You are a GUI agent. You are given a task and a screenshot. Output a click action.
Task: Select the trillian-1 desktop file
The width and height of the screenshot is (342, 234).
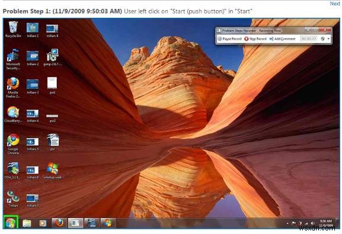[33, 30]
